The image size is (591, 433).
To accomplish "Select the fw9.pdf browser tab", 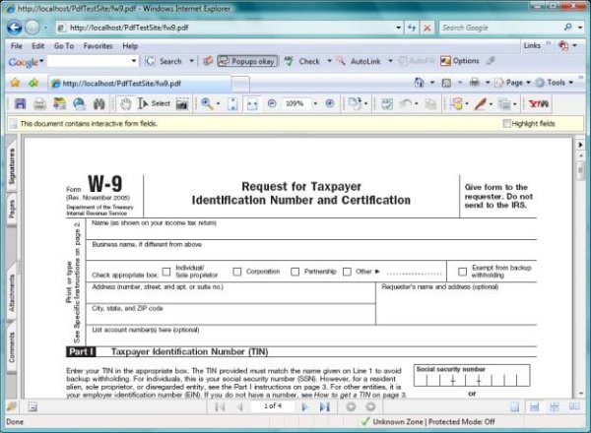I will (140, 84).
